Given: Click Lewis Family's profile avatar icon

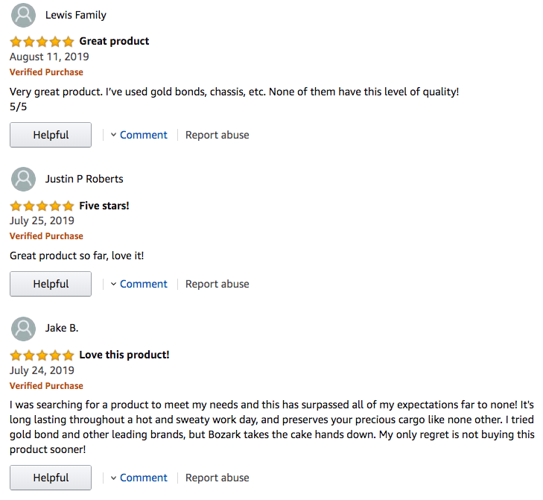Looking at the screenshot, I should 24,15.
